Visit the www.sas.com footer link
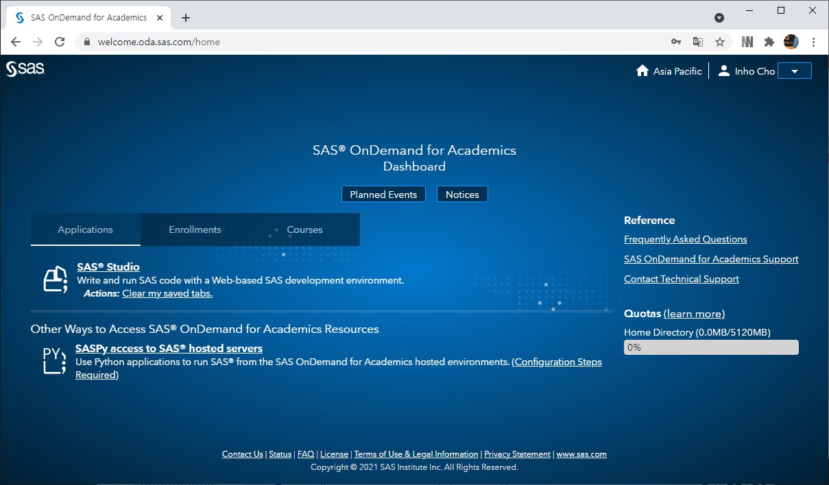The width and height of the screenshot is (829, 485). click(581, 454)
